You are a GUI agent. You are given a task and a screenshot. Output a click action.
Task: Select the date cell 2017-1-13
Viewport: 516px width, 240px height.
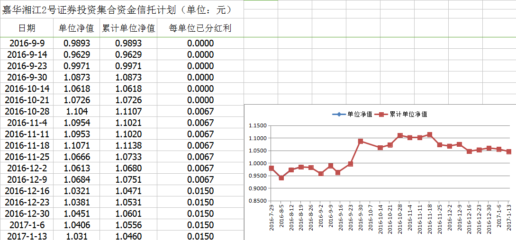[27, 236]
